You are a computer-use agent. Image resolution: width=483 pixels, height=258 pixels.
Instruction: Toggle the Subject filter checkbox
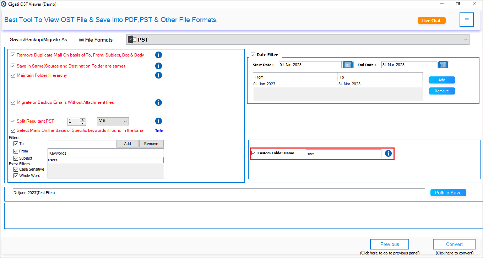(x=16, y=158)
